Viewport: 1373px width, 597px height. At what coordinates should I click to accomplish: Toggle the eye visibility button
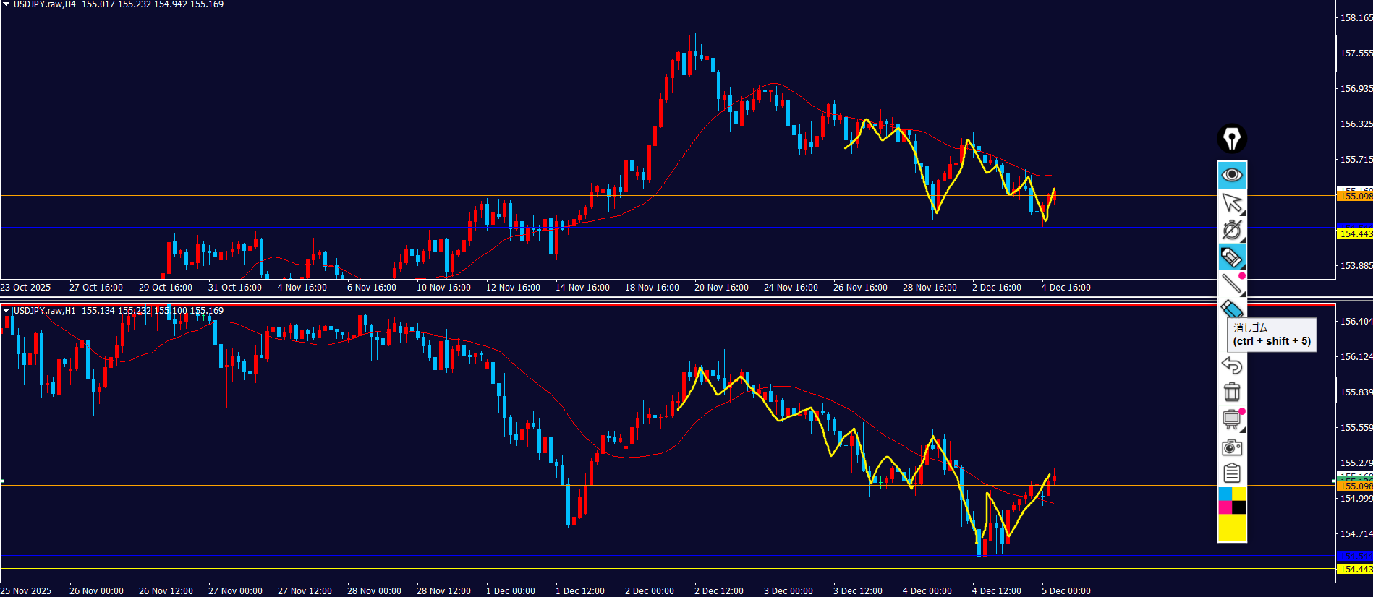(x=1231, y=175)
